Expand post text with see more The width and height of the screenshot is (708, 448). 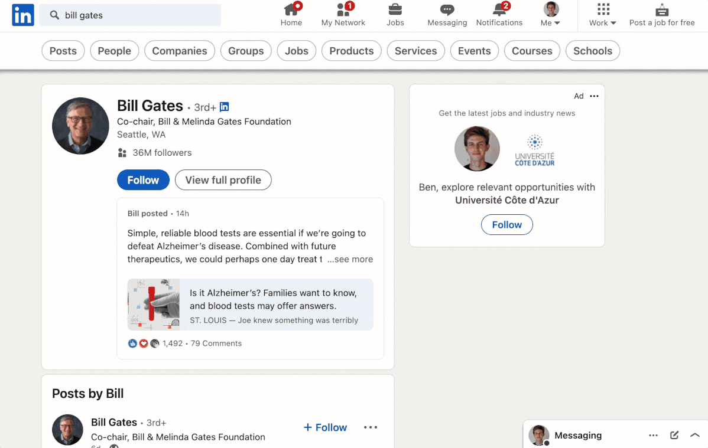point(350,260)
